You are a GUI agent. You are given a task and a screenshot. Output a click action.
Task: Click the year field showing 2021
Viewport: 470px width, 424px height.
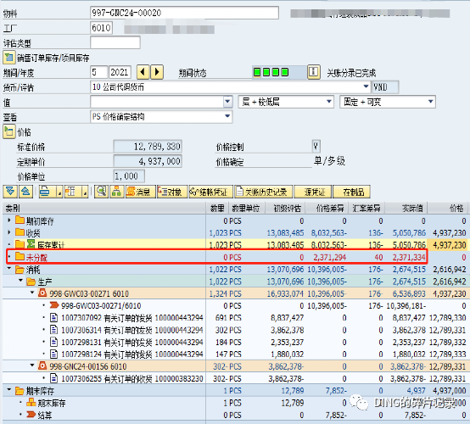click(x=120, y=72)
